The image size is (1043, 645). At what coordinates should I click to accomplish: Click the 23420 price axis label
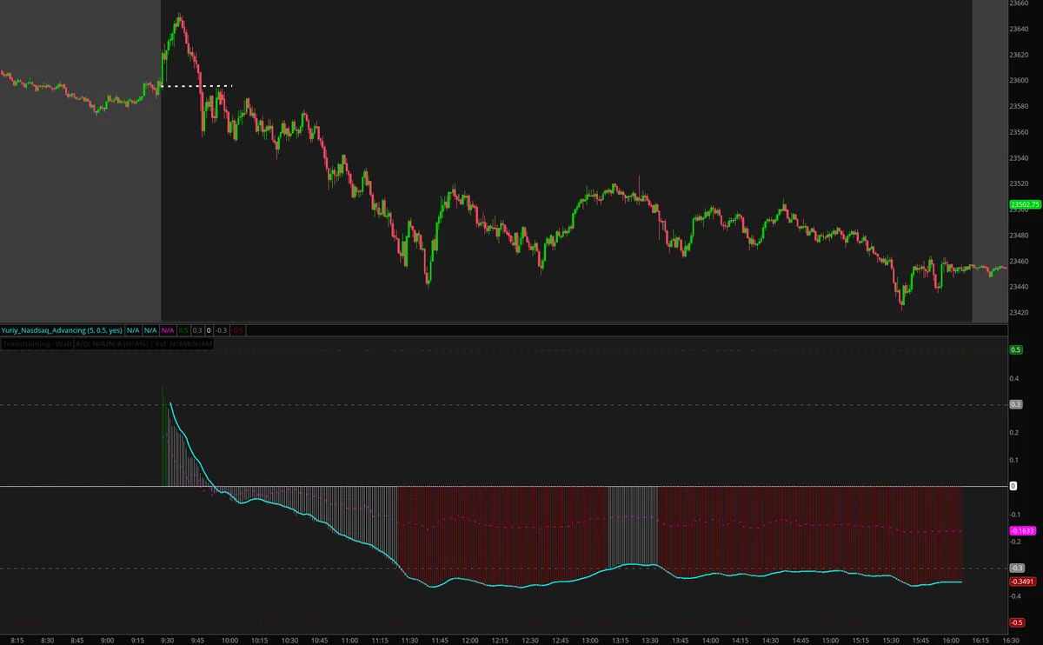pyautogui.click(x=1020, y=312)
